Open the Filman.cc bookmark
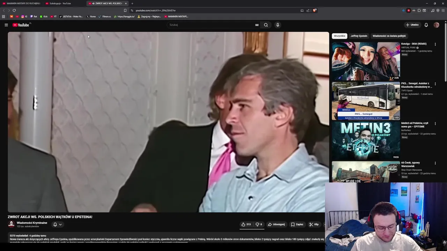447x251 pixels. pos(105,16)
